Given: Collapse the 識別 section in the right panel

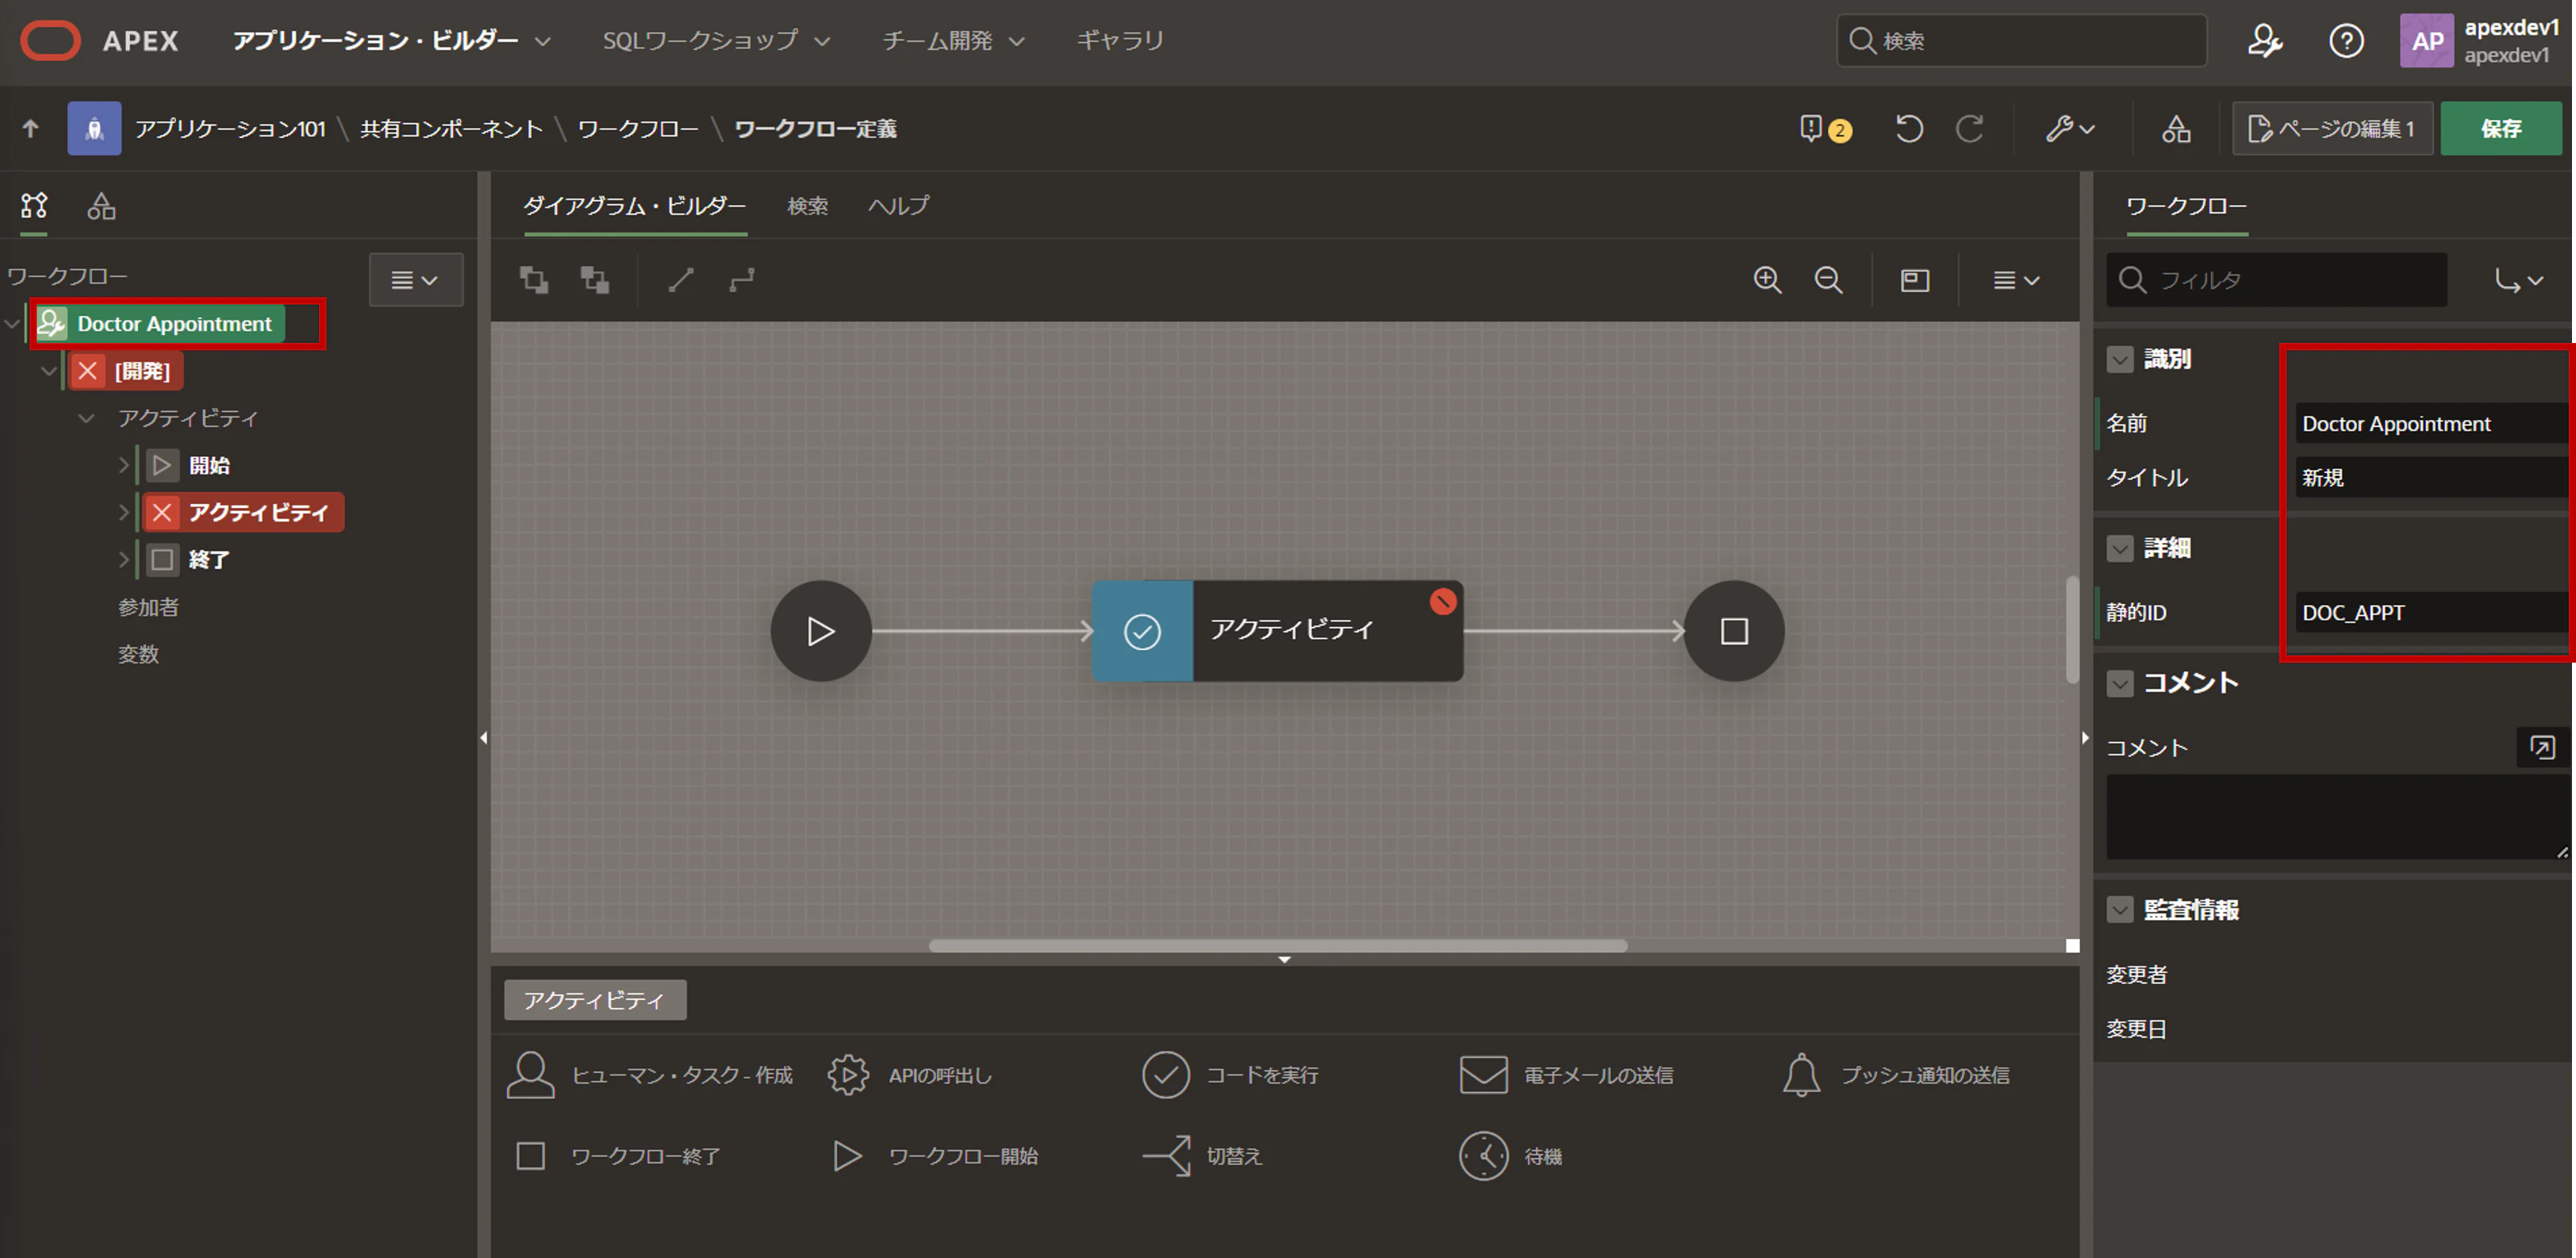Looking at the screenshot, I should [x=2120, y=359].
